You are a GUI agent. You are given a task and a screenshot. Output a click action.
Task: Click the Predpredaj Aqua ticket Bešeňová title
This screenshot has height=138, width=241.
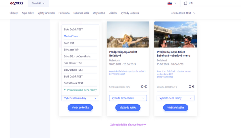123,54
